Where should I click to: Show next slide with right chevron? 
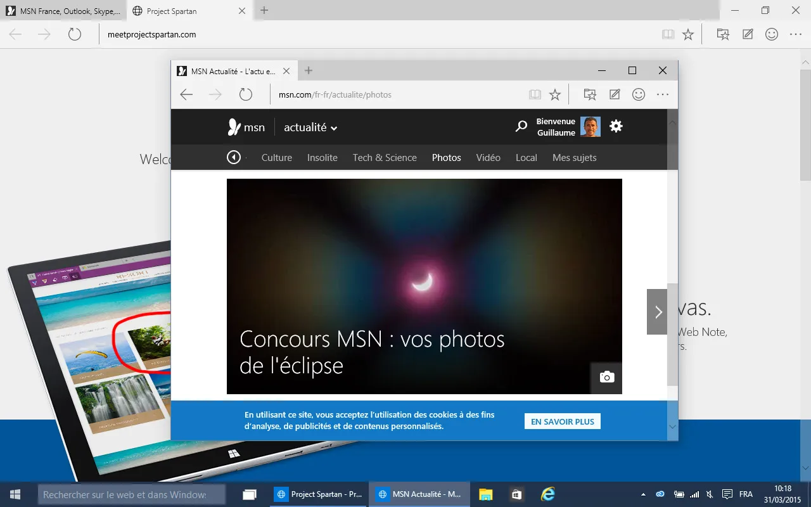pos(658,312)
